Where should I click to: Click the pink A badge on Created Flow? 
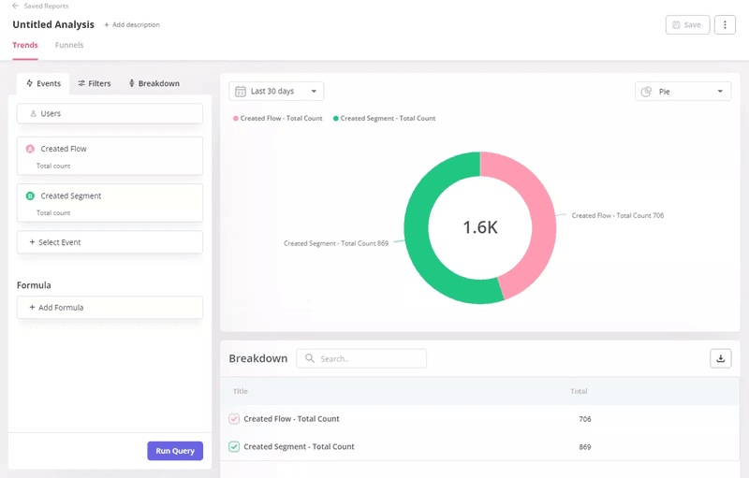point(30,149)
